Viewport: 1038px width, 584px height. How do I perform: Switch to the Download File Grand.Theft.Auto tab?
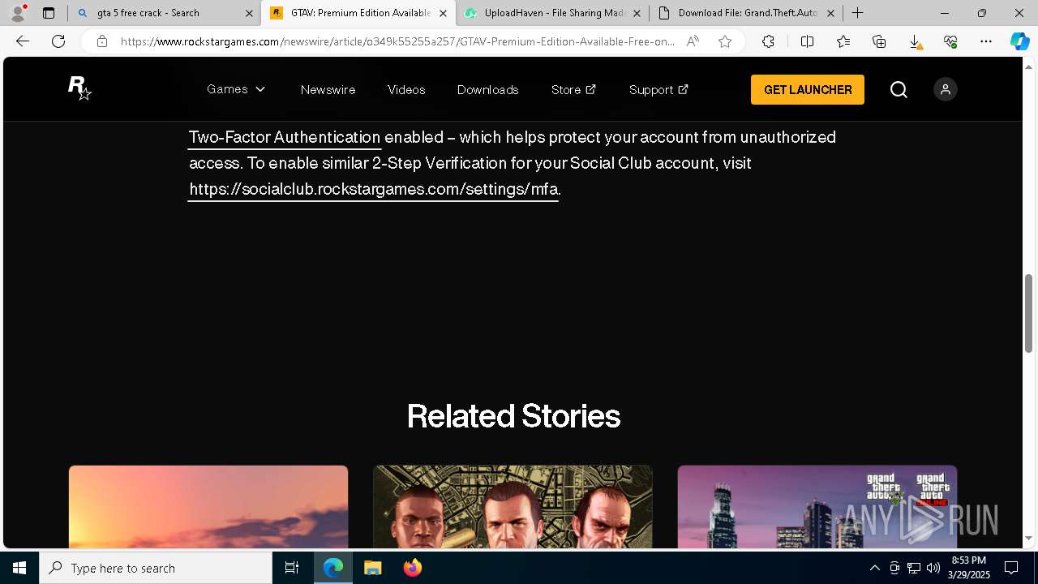[746, 13]
